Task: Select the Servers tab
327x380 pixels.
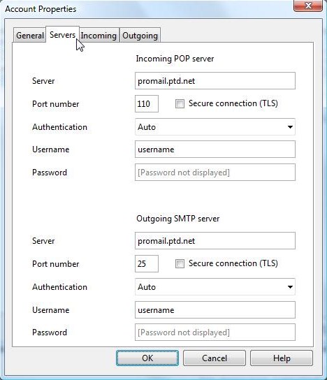Action: 63,34
